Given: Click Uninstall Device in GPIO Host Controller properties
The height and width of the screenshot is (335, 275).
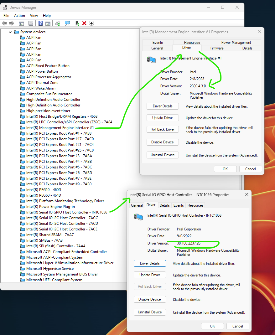Looking at the screenshot, I should point(150,312).
